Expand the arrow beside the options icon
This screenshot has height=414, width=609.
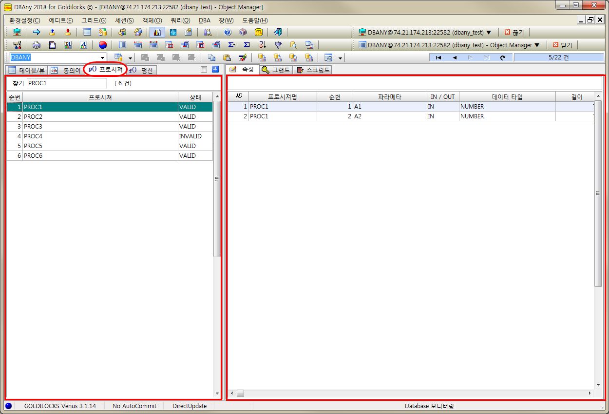pos(340,58)
